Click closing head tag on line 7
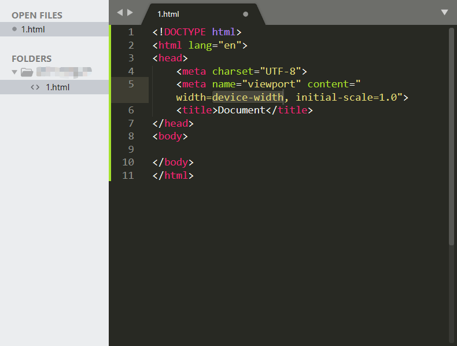This screenshot has height=346, width=457. point(173,123)
